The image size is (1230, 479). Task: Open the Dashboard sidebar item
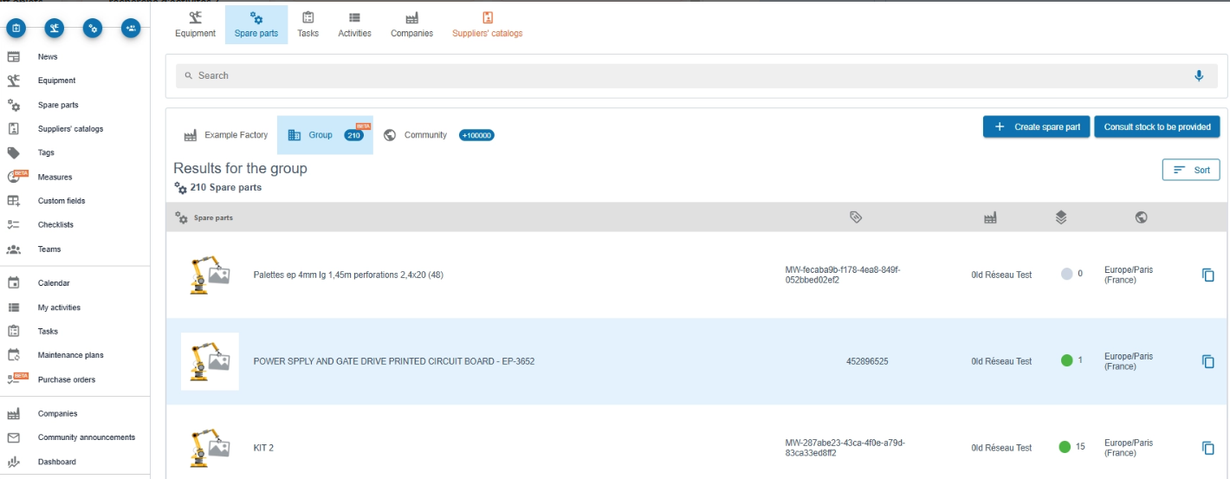point(56,462)
